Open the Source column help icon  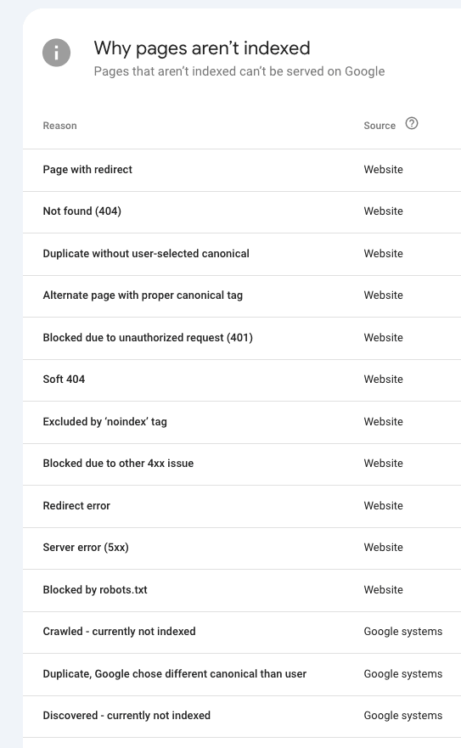[x=412, y=124]
